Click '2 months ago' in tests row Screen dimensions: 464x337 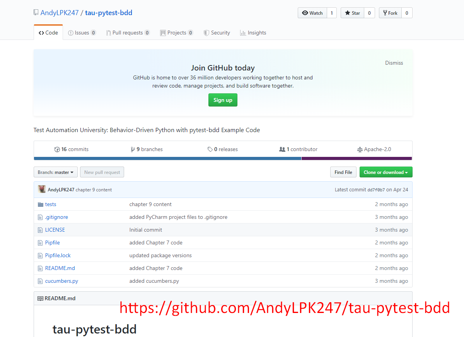pos(391,204)
